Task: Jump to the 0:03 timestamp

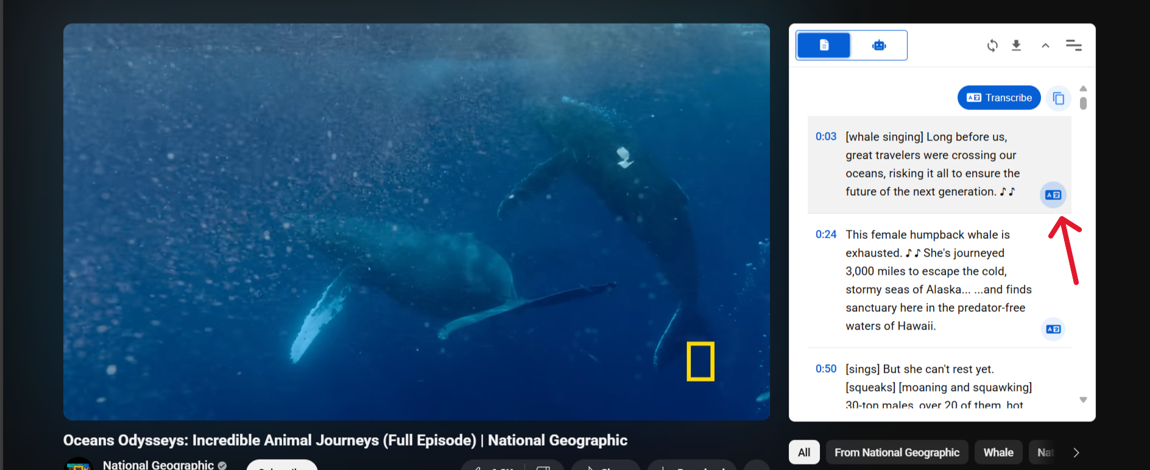Action: pos(825,137)
